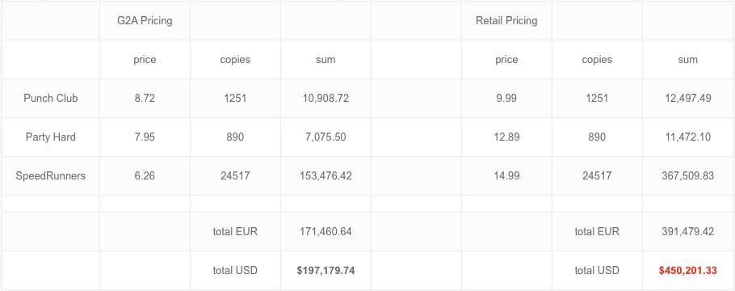Click the SpeedRunners row label
Viewport: 735px width, 291px height.
(51, 176)
